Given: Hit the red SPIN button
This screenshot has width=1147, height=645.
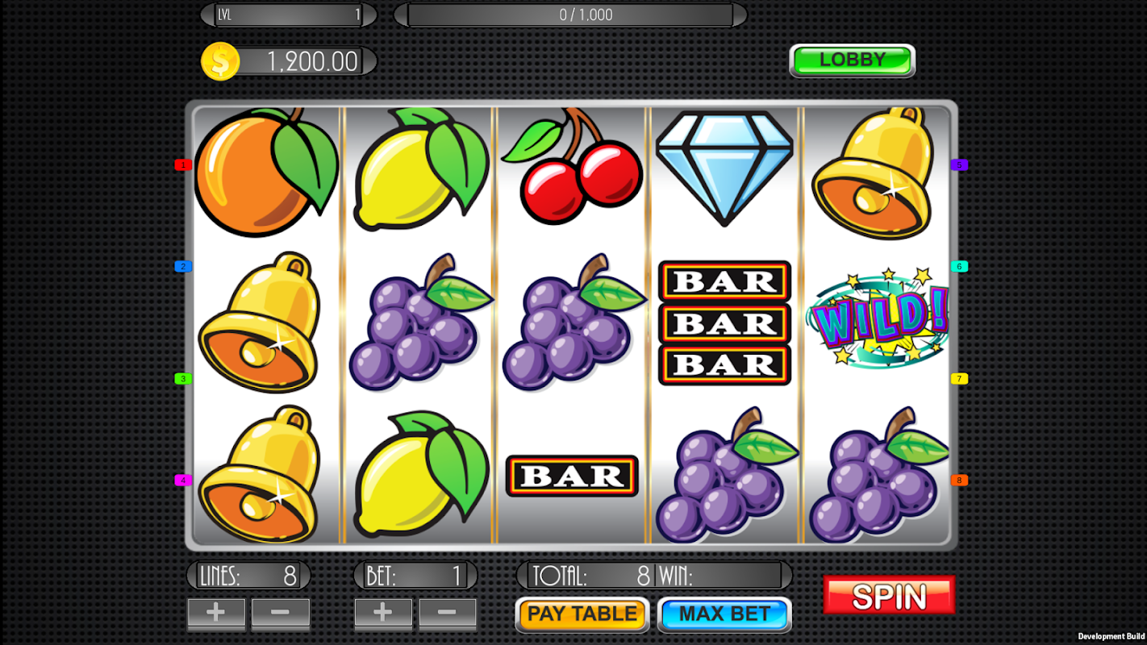Looking at the screenshot, I should 889,596.
